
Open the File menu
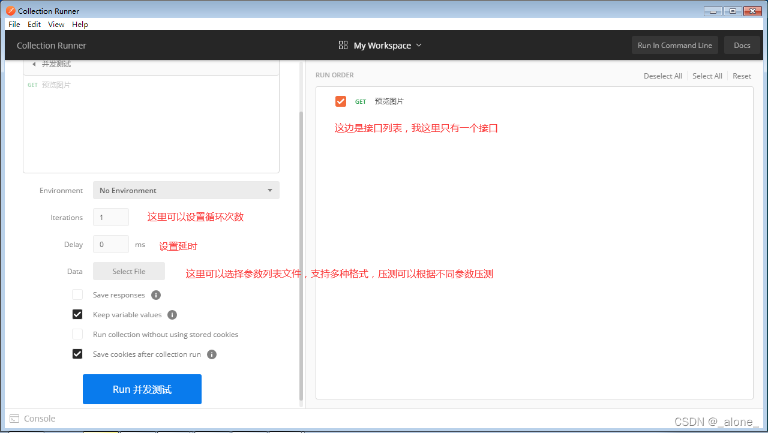[x=14, y=24]
